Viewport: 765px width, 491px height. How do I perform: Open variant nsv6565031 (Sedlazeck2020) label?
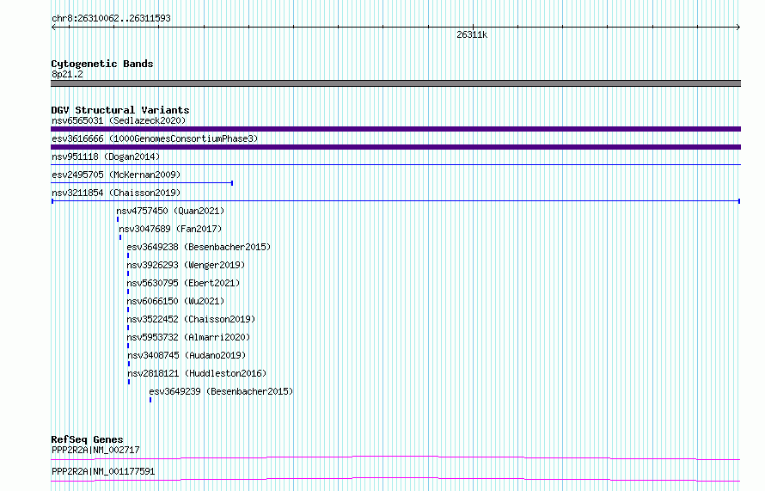[119, 120]
